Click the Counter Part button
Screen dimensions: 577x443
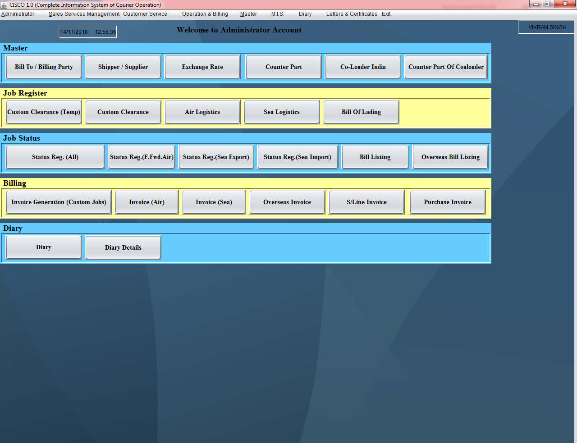pyautogui.click(x=284, y=67)
